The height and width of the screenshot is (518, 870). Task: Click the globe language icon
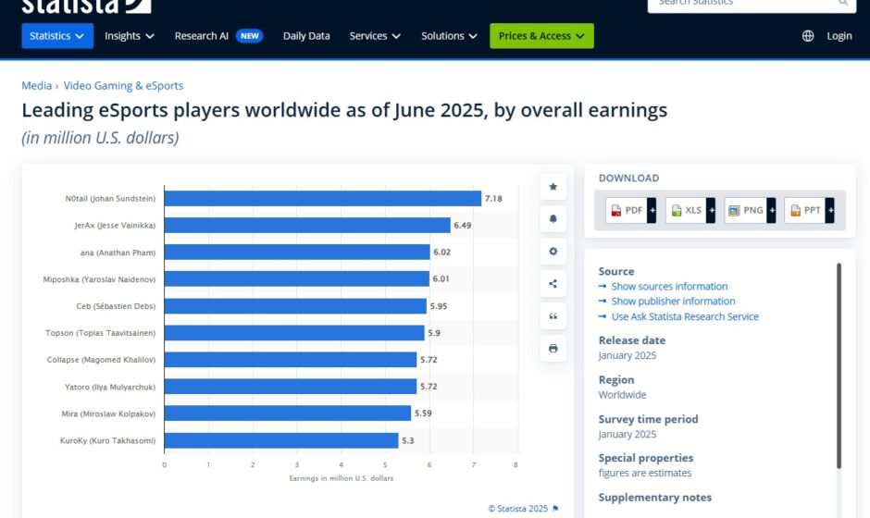pyautogui.click(x=808, y=36)
